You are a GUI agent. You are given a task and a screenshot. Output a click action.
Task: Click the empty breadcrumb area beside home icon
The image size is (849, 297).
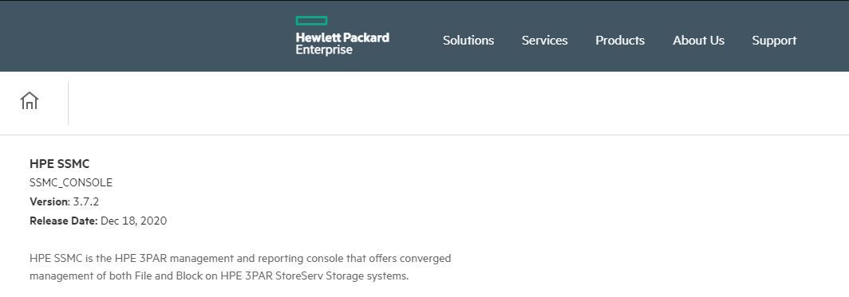[458, 103]
